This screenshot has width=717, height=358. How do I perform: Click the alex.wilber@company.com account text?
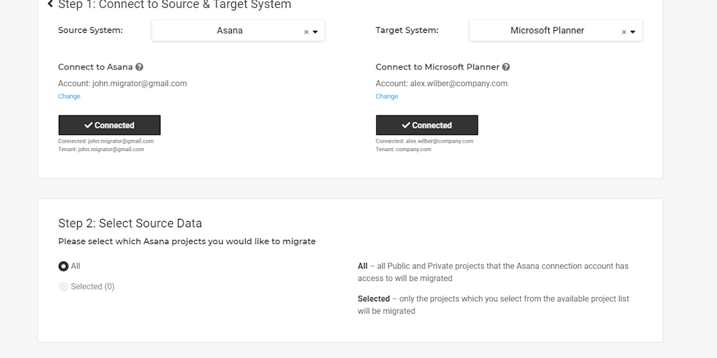(x=458, y=83)
